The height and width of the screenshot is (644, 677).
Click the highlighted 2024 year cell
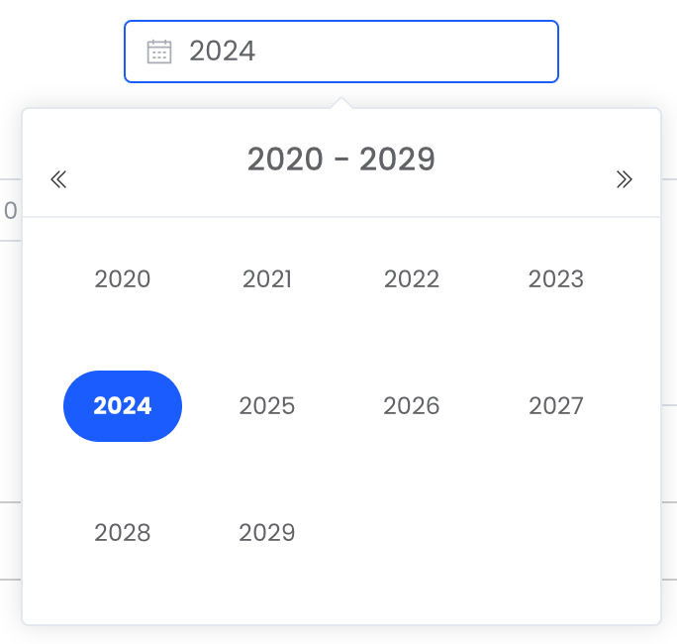(123, 406)
